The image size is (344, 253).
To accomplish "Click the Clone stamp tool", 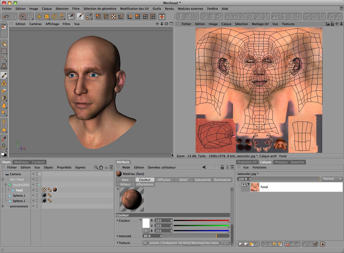I will click(x=4, y=83).
